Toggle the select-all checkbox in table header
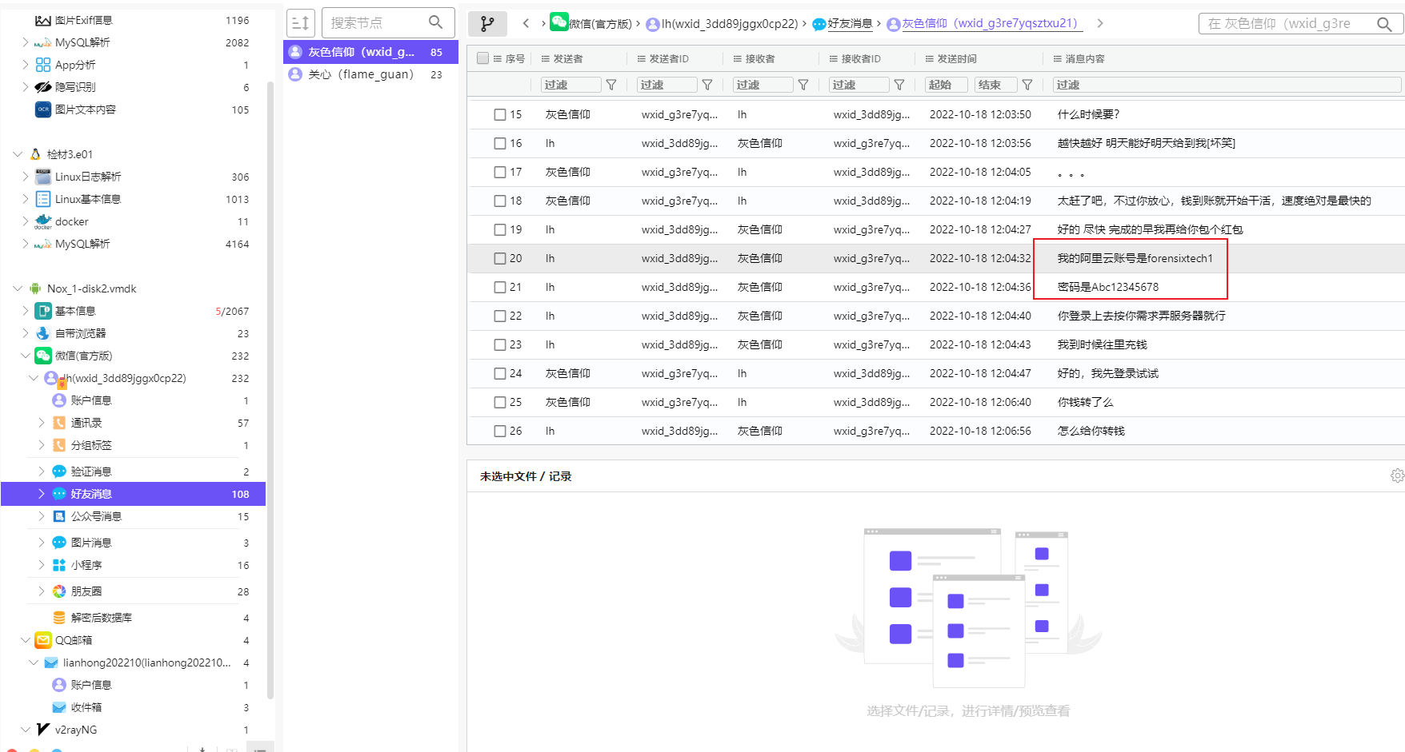 (x=482, y=58)
